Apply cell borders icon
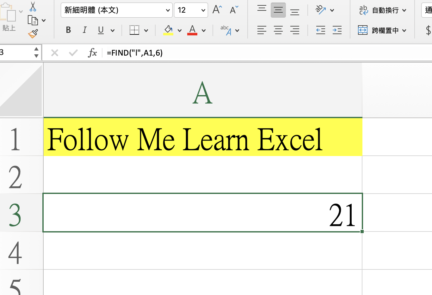Screen dimensions: 432x295 (x=134, y=30)
